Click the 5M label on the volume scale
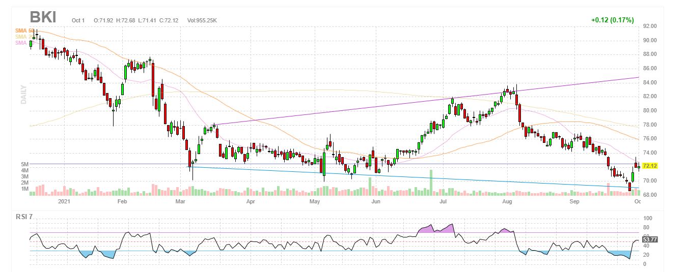The width and height of the screenshot is (688, 272). tap(24, 164)
